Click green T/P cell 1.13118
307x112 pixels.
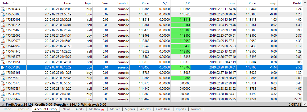click(x=181, y=20)
